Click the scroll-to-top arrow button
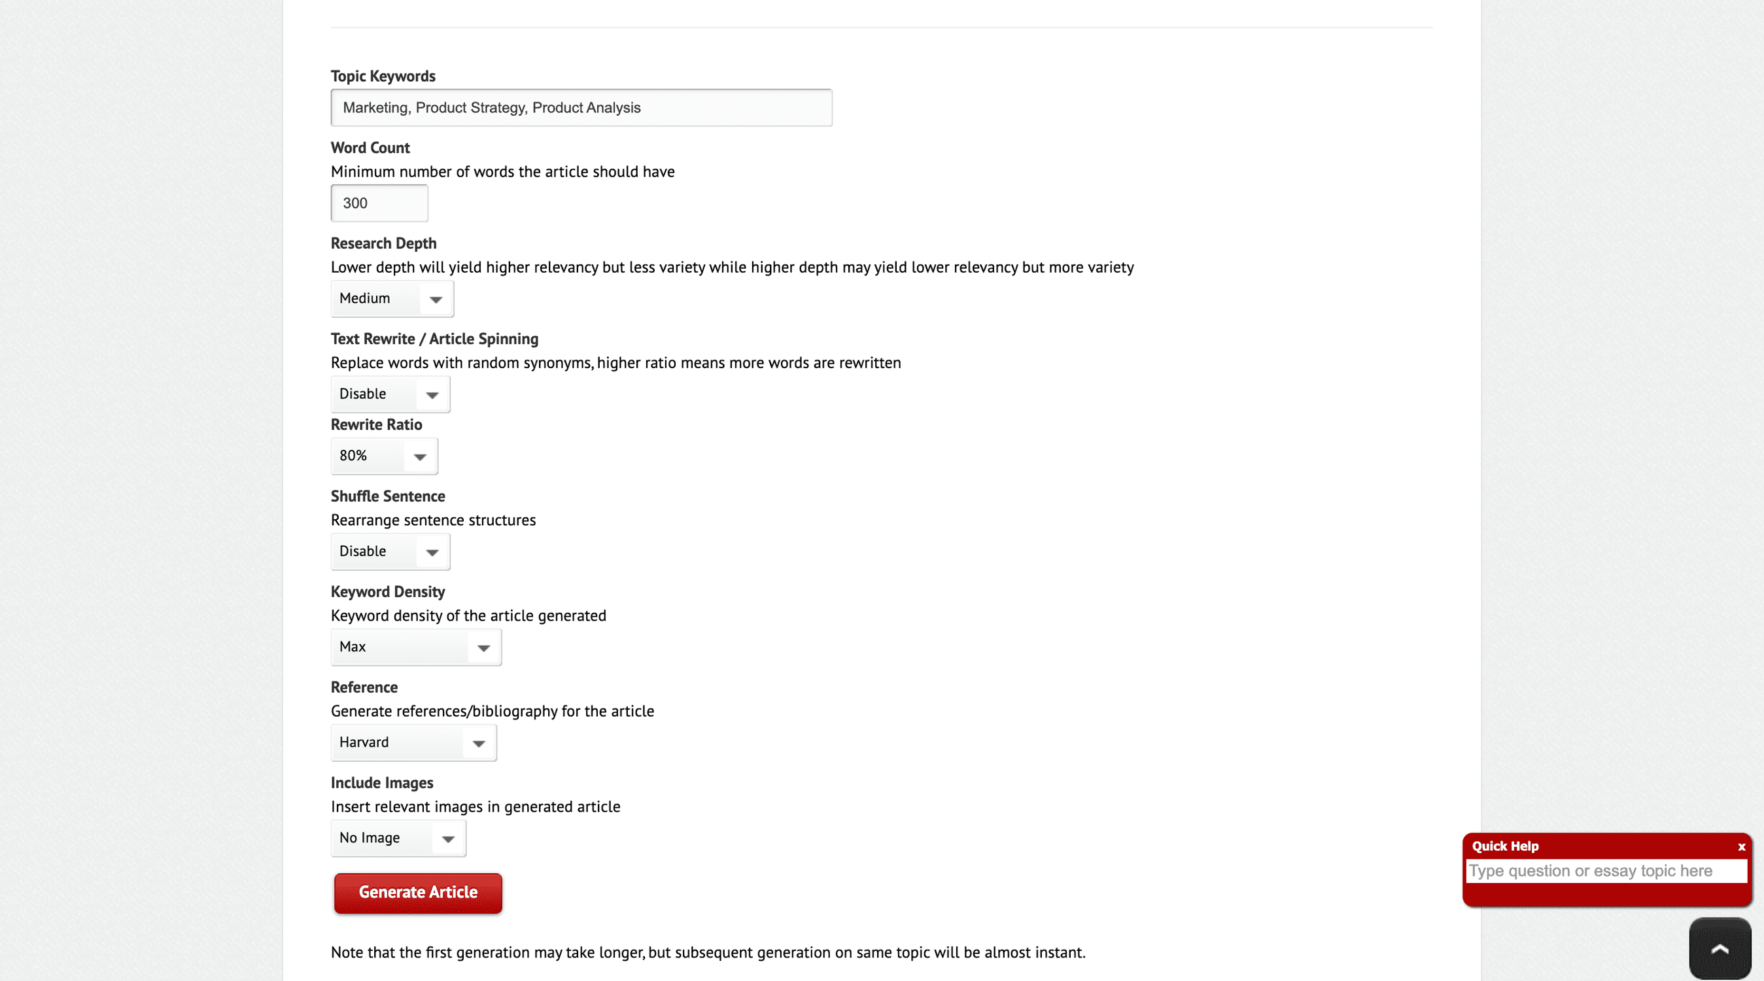 tap(1720, 948)
